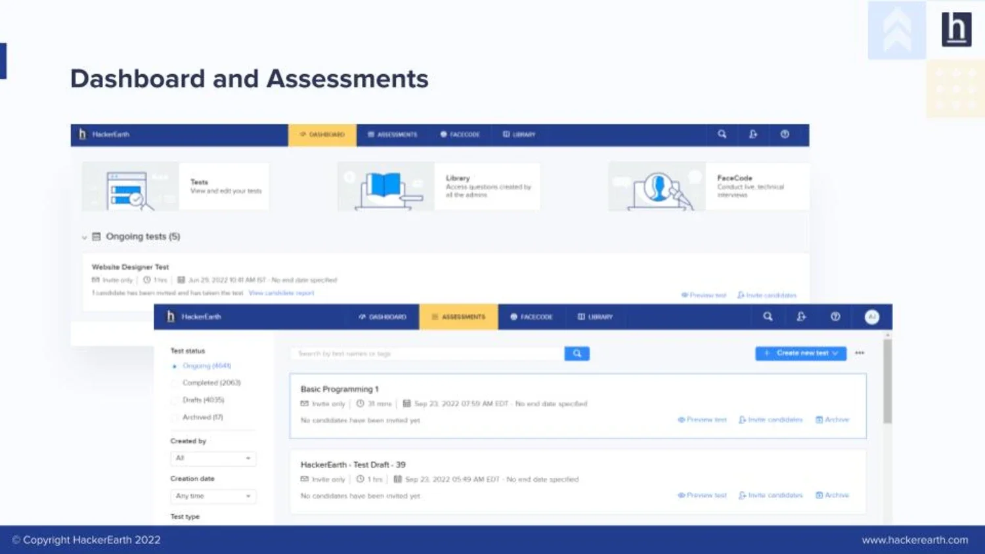Click Invite candidates for Website Designer Test
This screenshot has height=554, width=985.
pyautogui.click(x=767, y=295)
